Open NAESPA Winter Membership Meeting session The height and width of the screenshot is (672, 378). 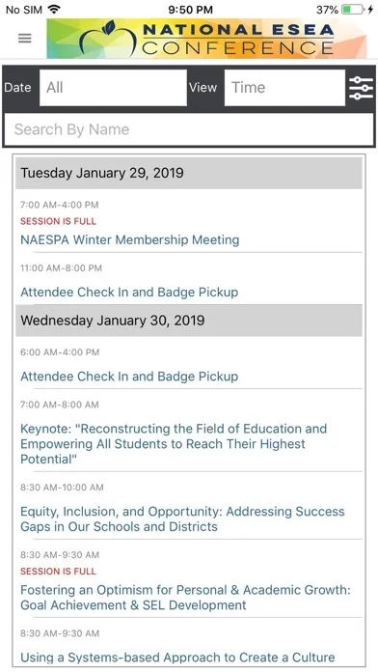(x=130, y=239)
